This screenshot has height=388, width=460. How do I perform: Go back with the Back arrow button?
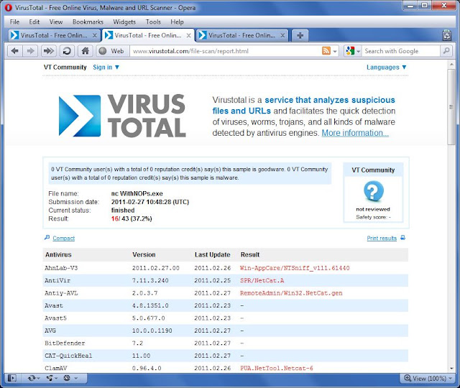point(14,51)
